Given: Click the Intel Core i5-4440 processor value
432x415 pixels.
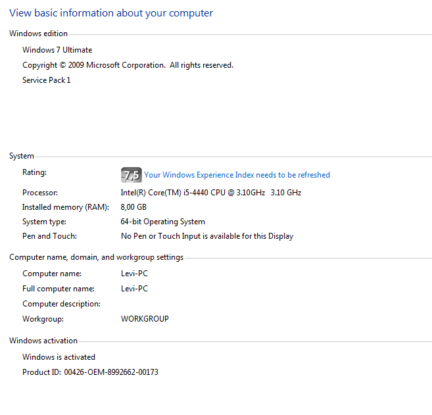Looking at the screenshot, I should point(211,193).
